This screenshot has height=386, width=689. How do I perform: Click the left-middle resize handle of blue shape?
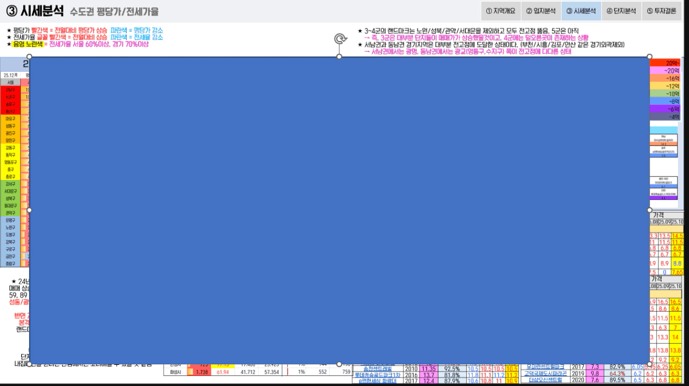point(29,210)
